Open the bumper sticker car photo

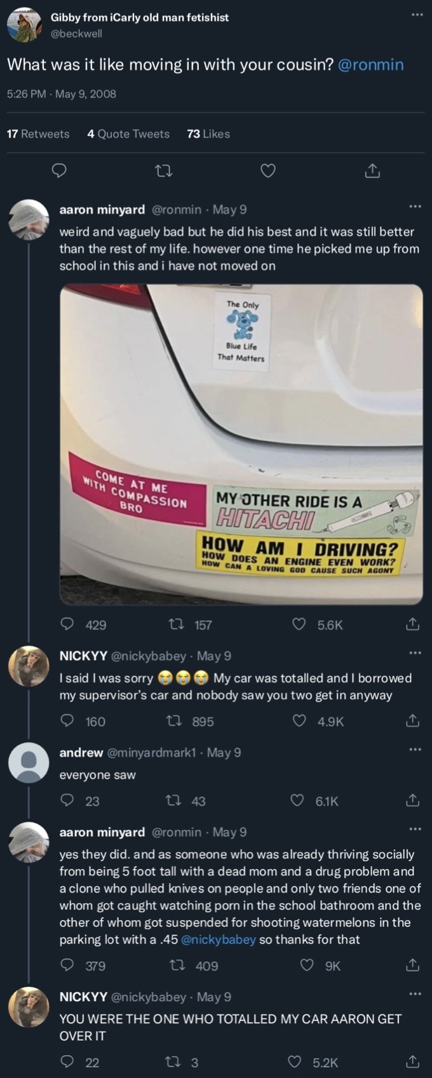pyautogui.click(x=241, y=444)
